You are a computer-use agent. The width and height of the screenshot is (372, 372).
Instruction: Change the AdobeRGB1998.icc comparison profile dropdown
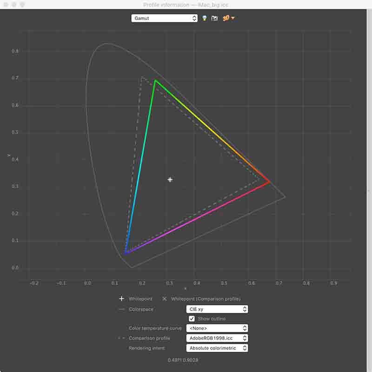click(217, 338)
